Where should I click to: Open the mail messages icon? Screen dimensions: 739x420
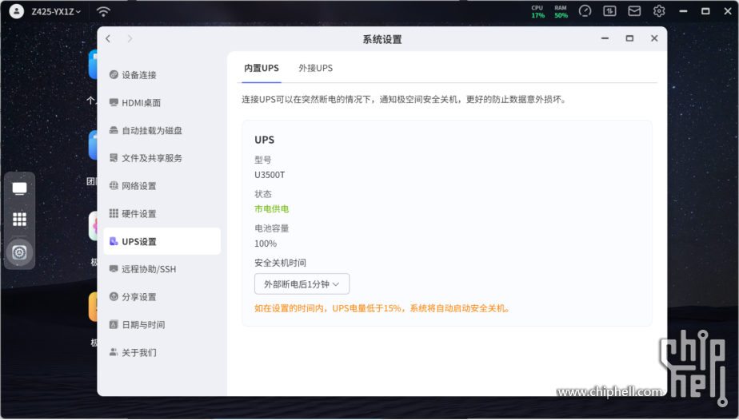634,11
